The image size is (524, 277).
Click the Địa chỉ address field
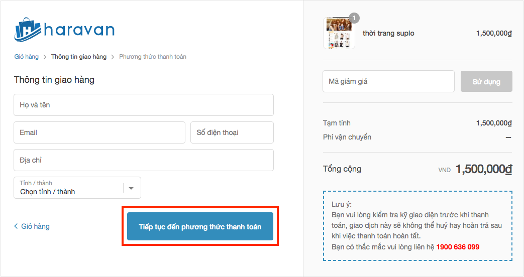tap(144, 160)
